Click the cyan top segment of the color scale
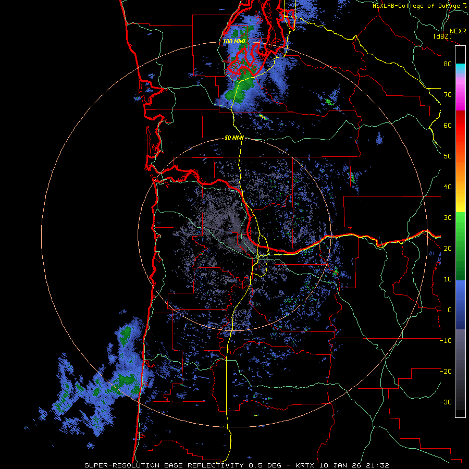469x469 pixels. coord(460,68)
